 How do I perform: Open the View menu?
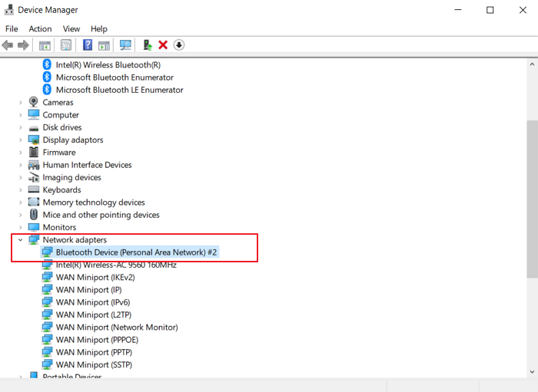click(x=71, y=29)
